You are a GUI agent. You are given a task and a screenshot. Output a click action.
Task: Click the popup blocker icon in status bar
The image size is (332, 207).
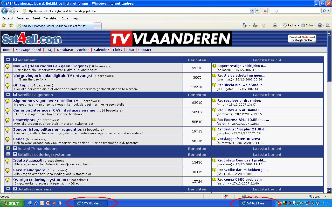[x=226, y=197]
